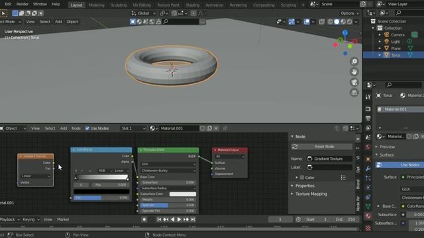Switch orthographic perspective grid icon
424x238 pixels.
(x=354, y=93)
